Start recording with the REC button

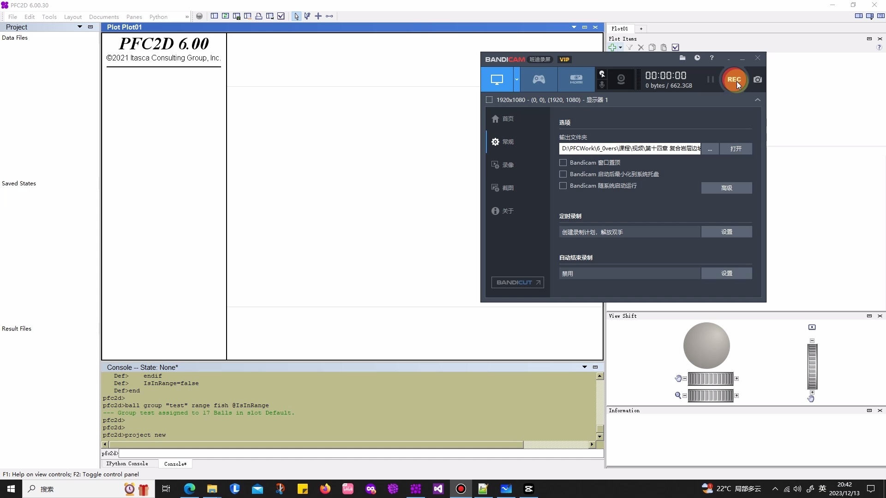point(734,79)
